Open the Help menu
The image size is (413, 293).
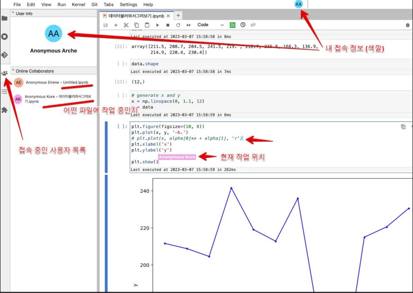[x=148, y=4]
